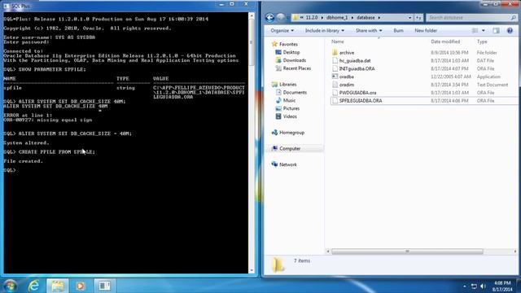
Task: Click the taskbar clock
Action: point(502,286)
